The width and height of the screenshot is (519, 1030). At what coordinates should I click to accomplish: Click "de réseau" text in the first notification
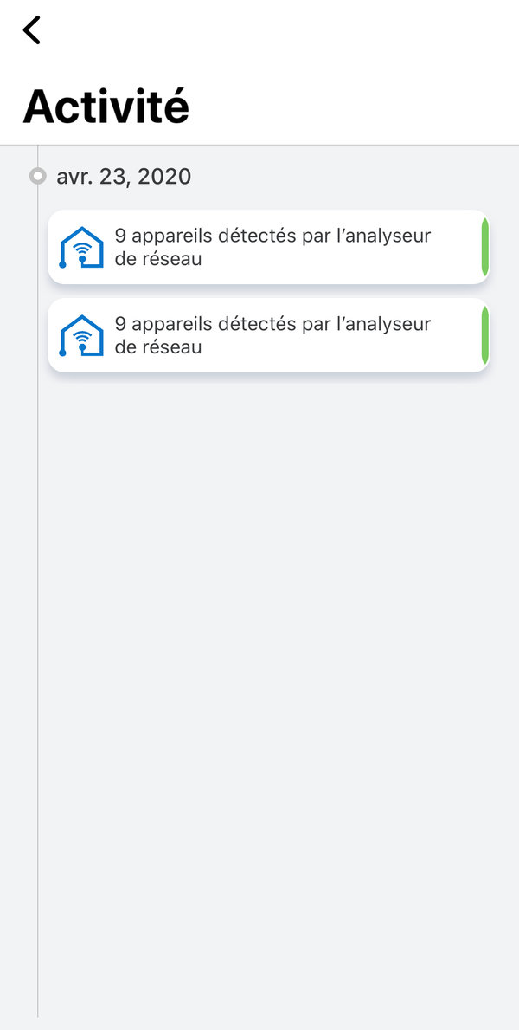tap(158, 259)
